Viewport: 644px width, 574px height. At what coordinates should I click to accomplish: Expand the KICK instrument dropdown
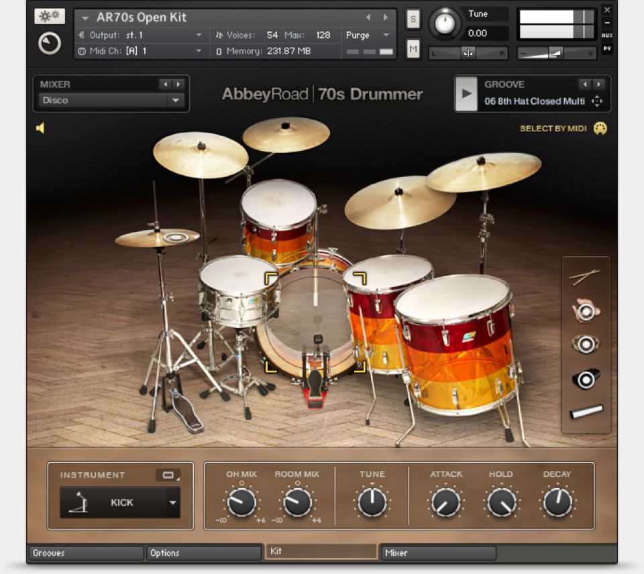pos(172,503)
